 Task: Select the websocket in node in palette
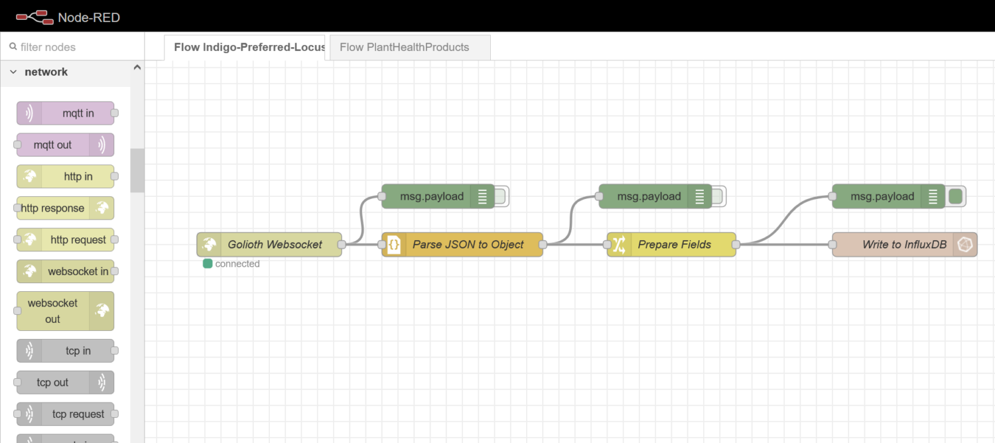coord(65,271)
